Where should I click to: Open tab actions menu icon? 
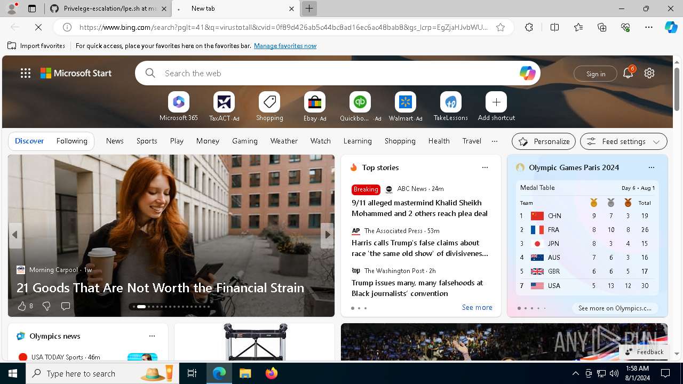(32, 9)
